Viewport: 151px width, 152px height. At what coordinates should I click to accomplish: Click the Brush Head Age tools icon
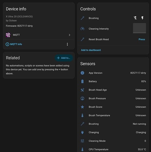click(x=82, y=90)
